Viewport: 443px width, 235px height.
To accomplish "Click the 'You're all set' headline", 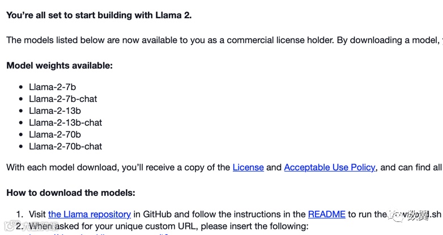I will coord(99,15).
